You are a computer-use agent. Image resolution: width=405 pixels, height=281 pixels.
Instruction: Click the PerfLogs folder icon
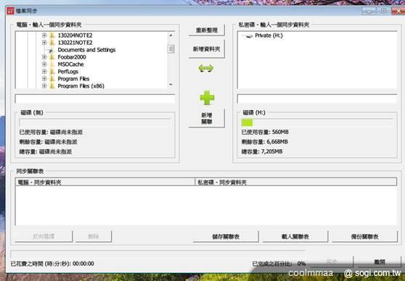pyautogui.click(x=52, y=72)
